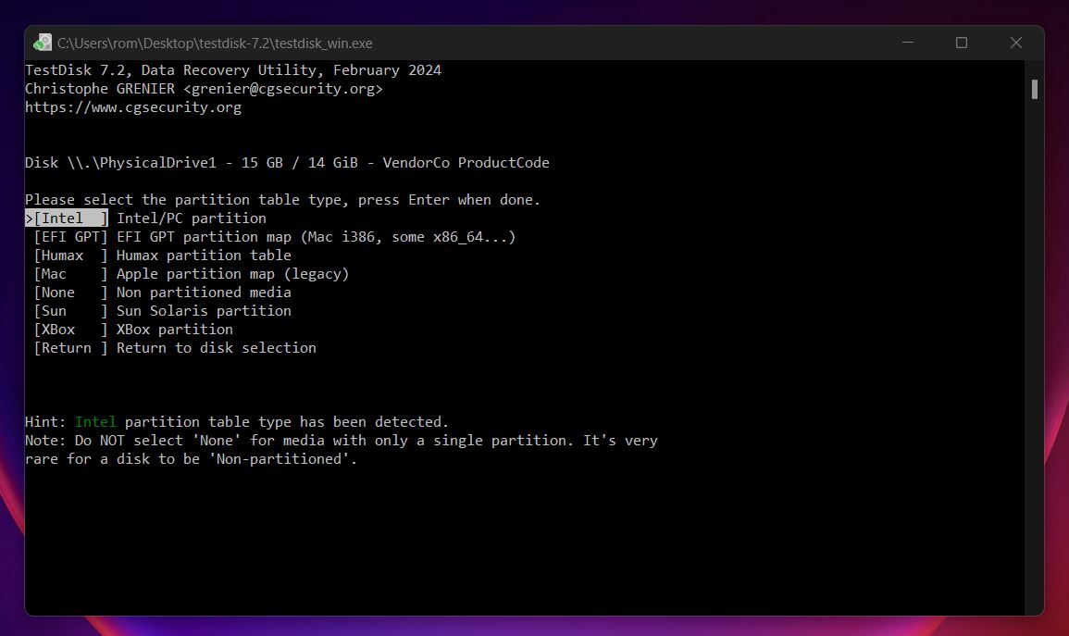Click the 'rare for a disk' text line
Screen dimensions: 1069x636
[191, 459]
